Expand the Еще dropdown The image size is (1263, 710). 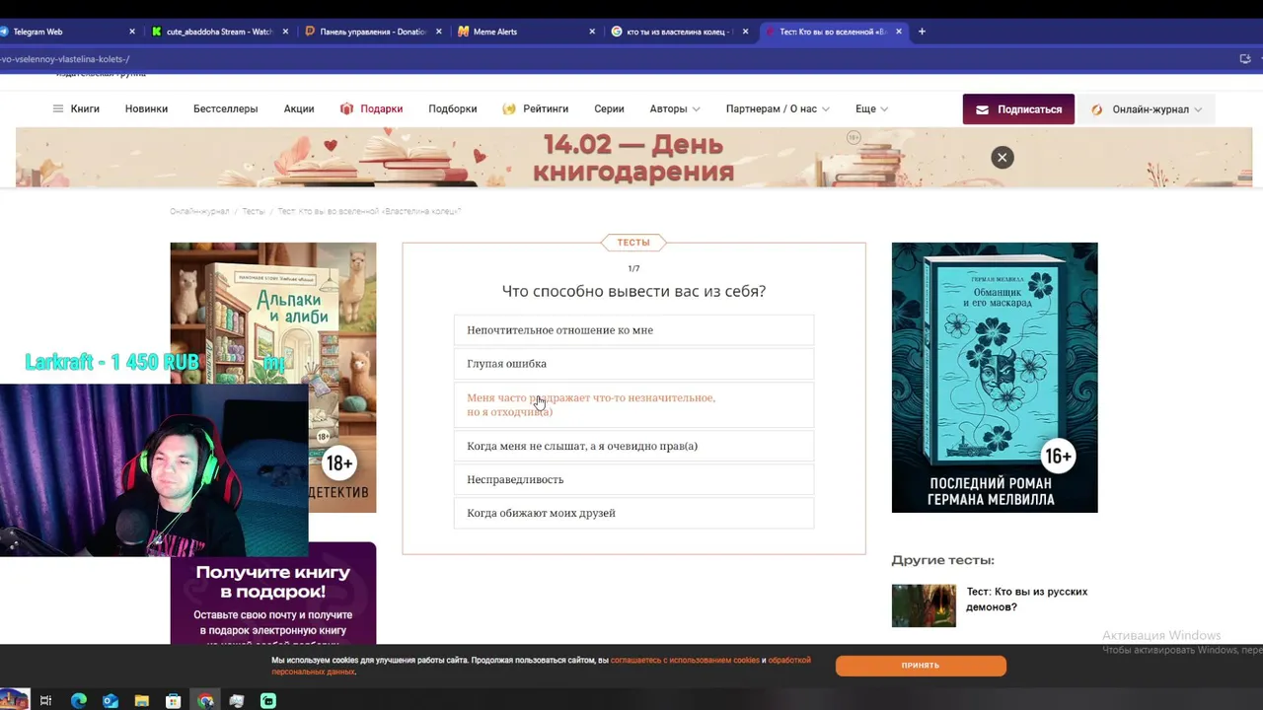(x=871, y=109)
